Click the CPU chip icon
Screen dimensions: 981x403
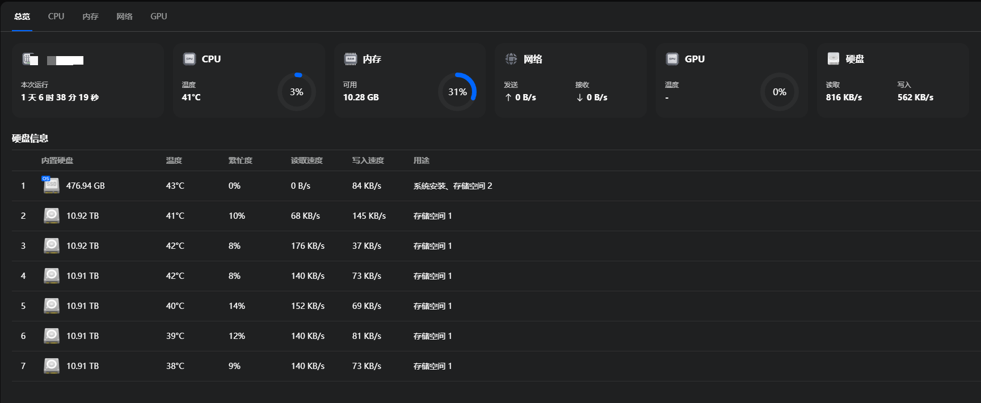tap(190, 59)
